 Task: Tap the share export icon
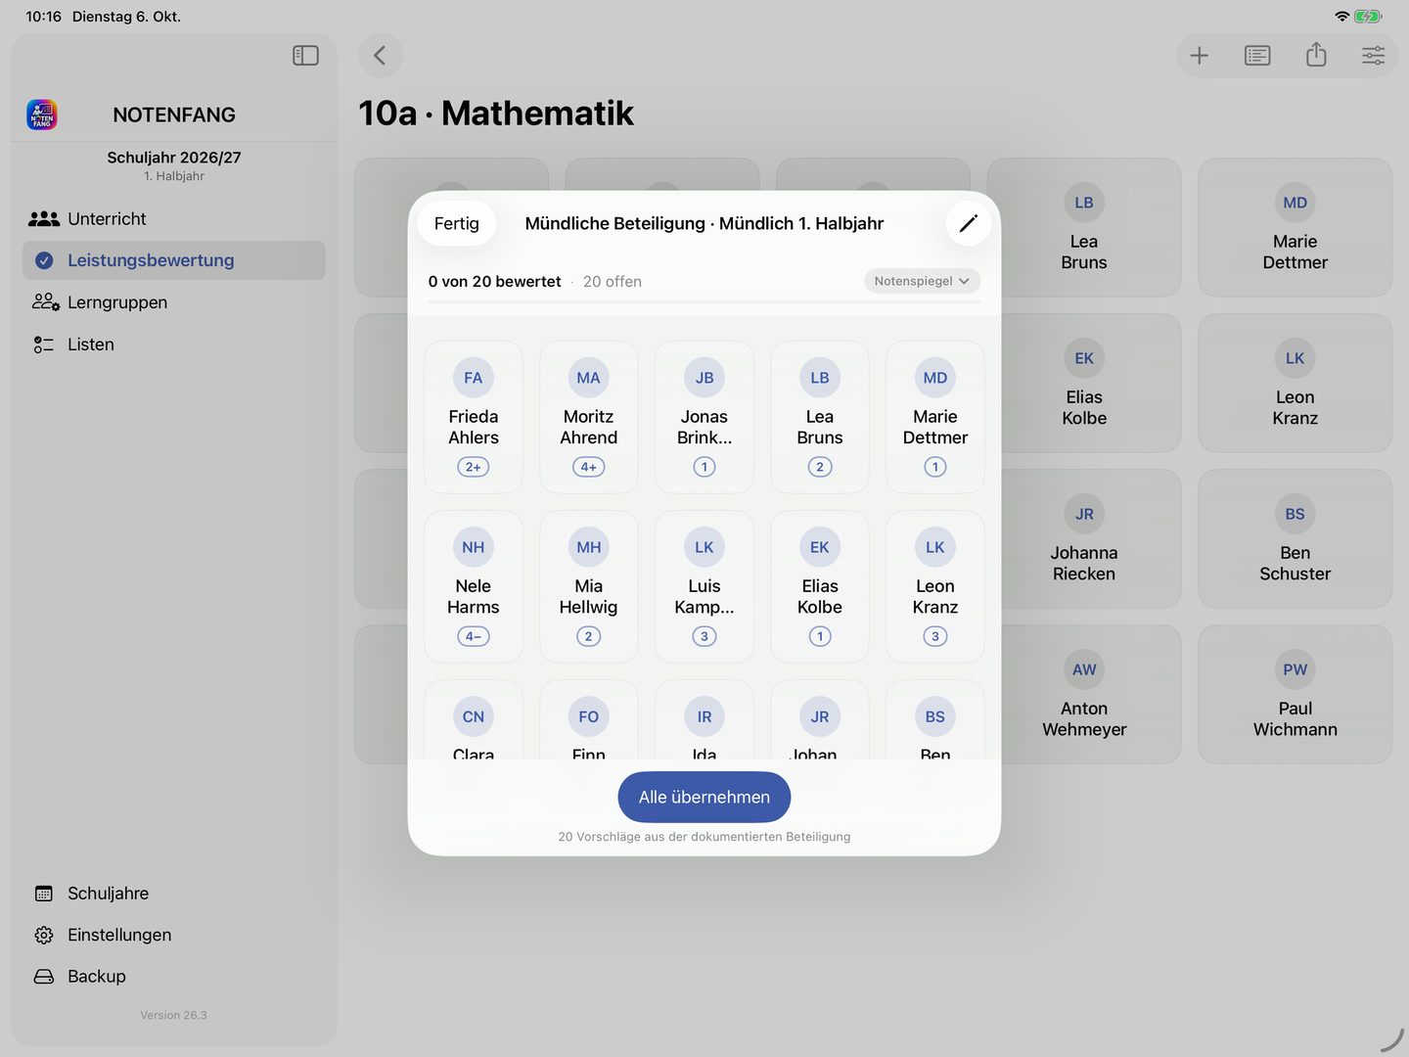1316,55
